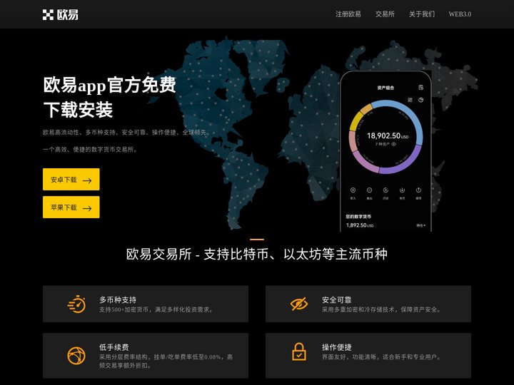This screenshot has width=514, height=385.
Task: Click the 欧易交易所 - 支持比特币 section heading
Action: tap(257, 255)
